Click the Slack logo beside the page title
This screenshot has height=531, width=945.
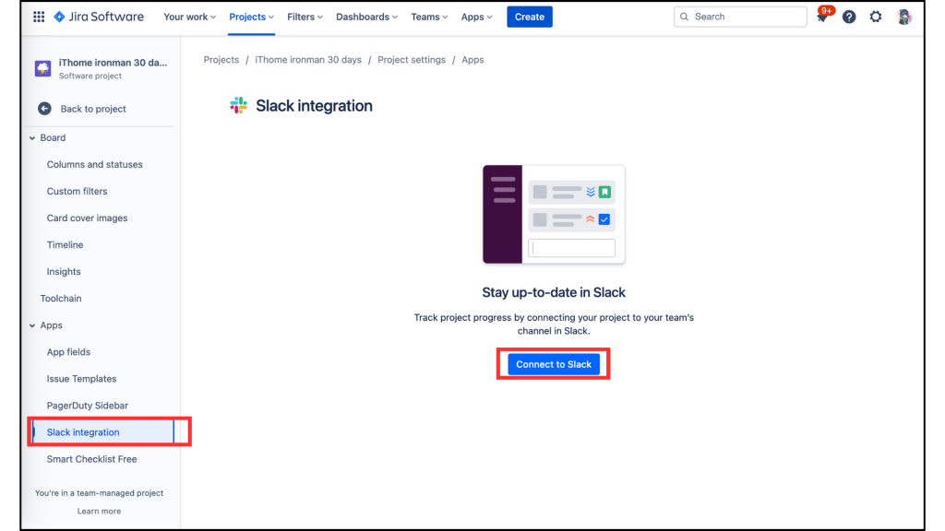pyautogui.click(x=239, y=105)
